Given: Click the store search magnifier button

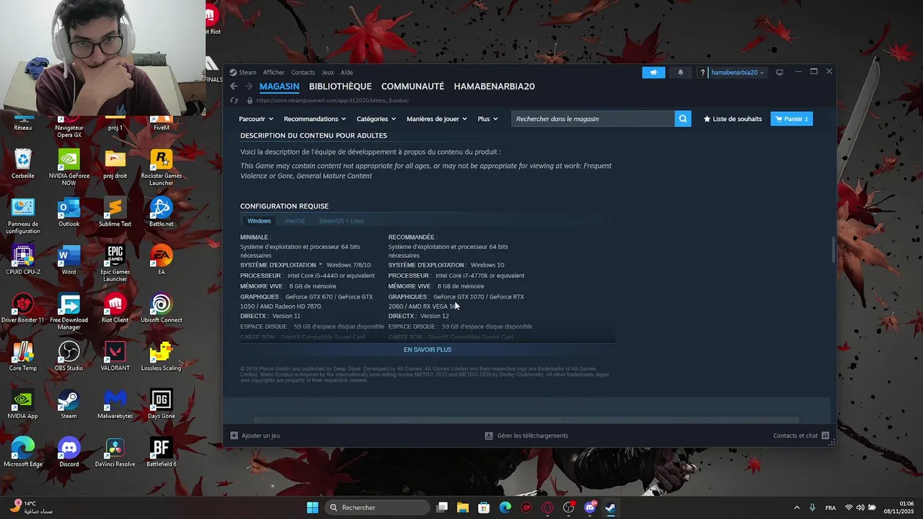Looking at the screenshot, I should point(683,119).
